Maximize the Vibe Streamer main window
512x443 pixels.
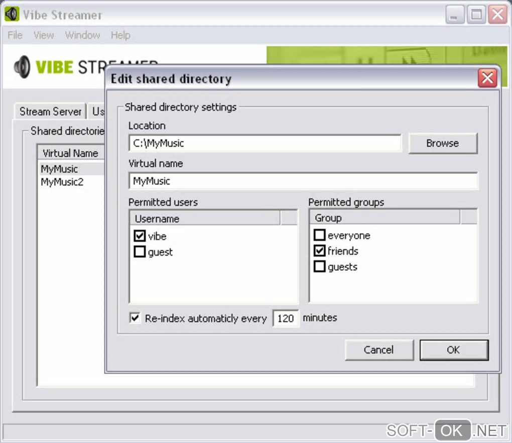(x=476, y=15)
